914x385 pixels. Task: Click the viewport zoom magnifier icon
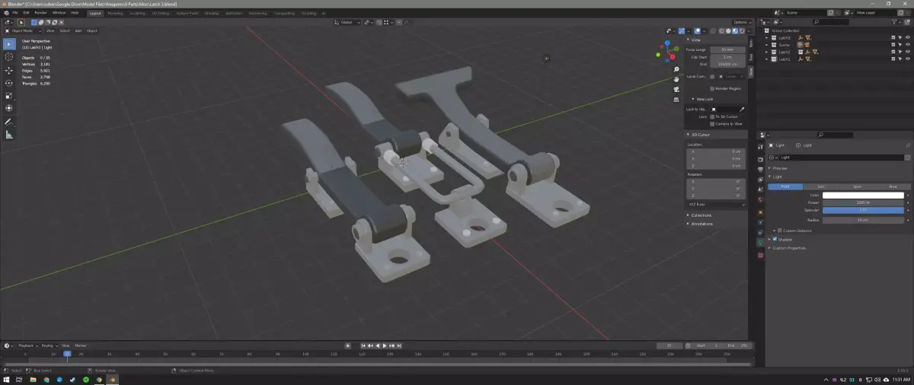pyautogui.click(x=676, y=68)
